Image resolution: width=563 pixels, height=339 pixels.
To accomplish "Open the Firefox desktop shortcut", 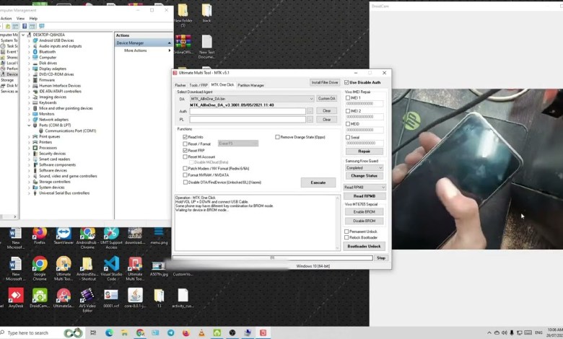I will (40, 236).
